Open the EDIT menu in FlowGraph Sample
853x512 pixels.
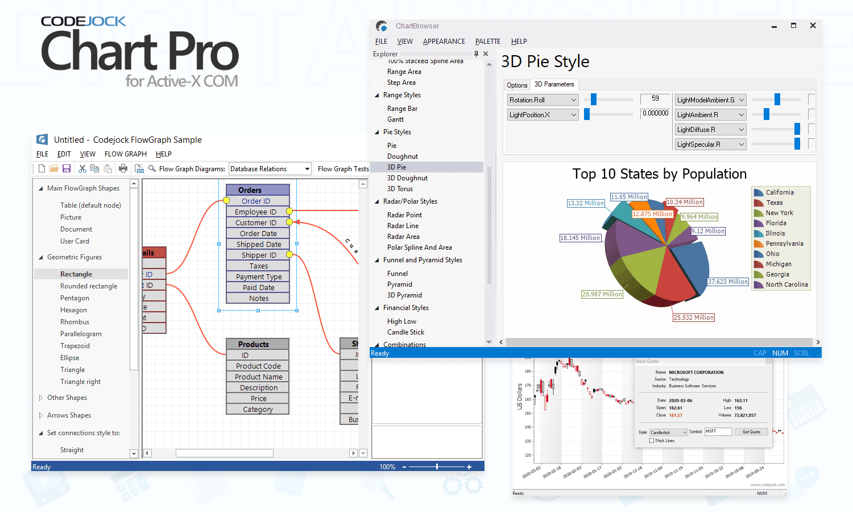point(64,154)
